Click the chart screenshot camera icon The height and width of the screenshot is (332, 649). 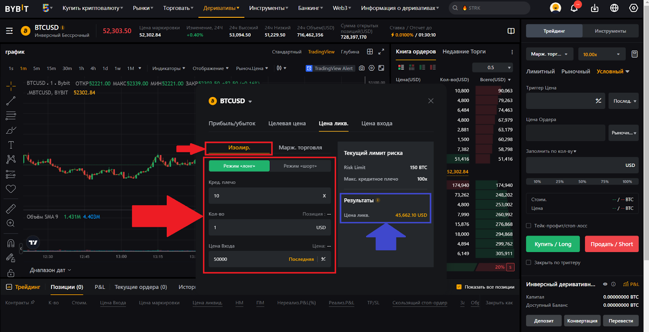[361, 68]
